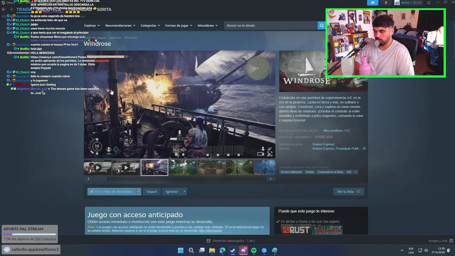Expand more tags plus button
The width and height of the screenshot is (455, 256).
tap(355, 172)
